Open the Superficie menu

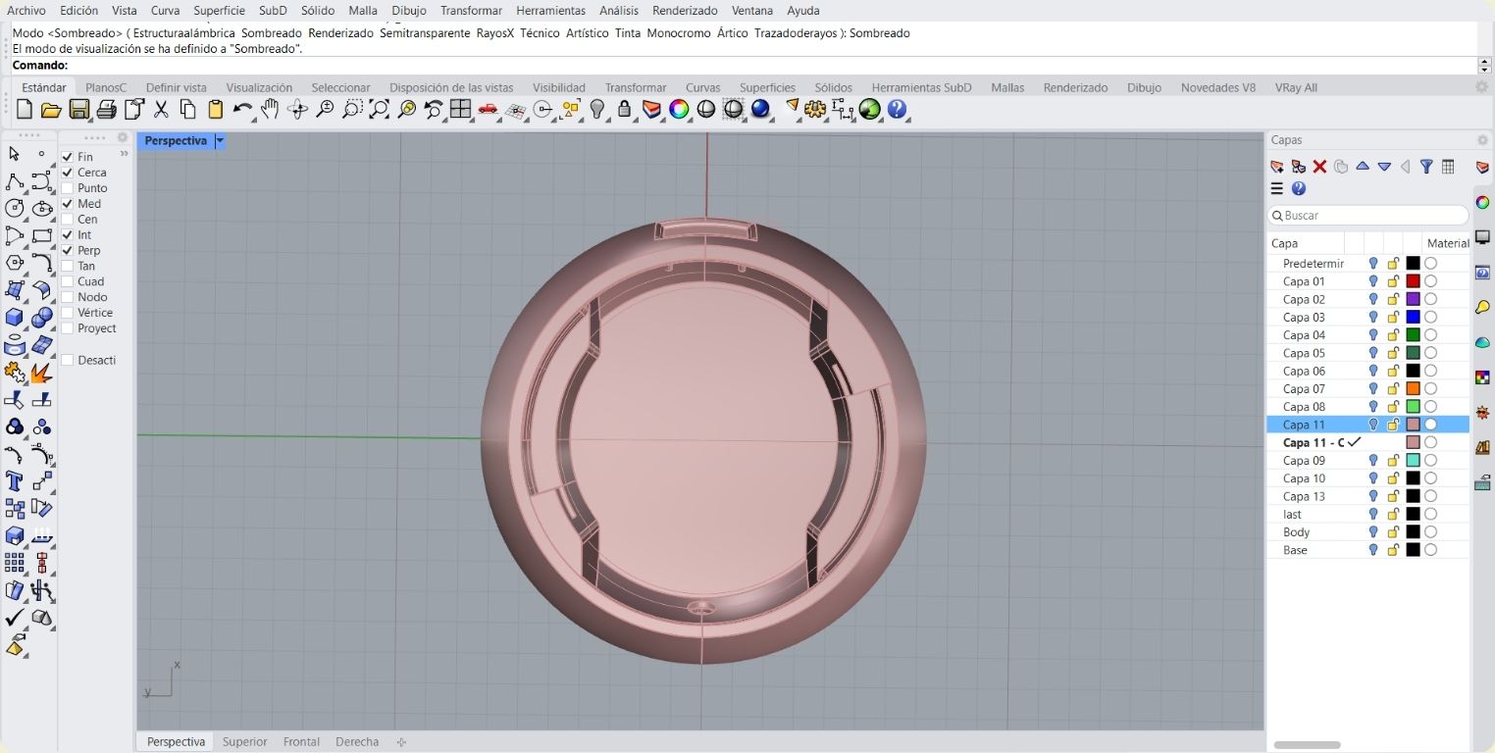220,10
